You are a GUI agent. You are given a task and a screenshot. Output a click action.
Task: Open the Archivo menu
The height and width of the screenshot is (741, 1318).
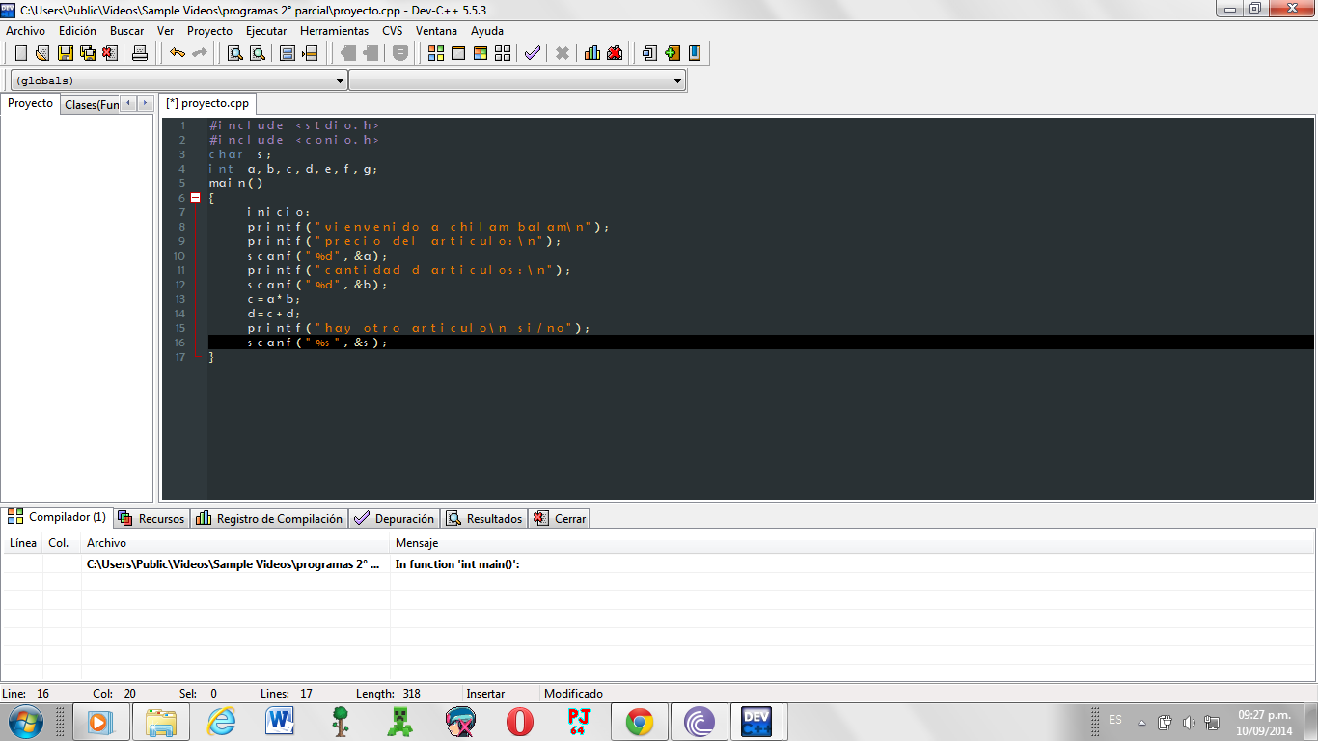point(25,31)
